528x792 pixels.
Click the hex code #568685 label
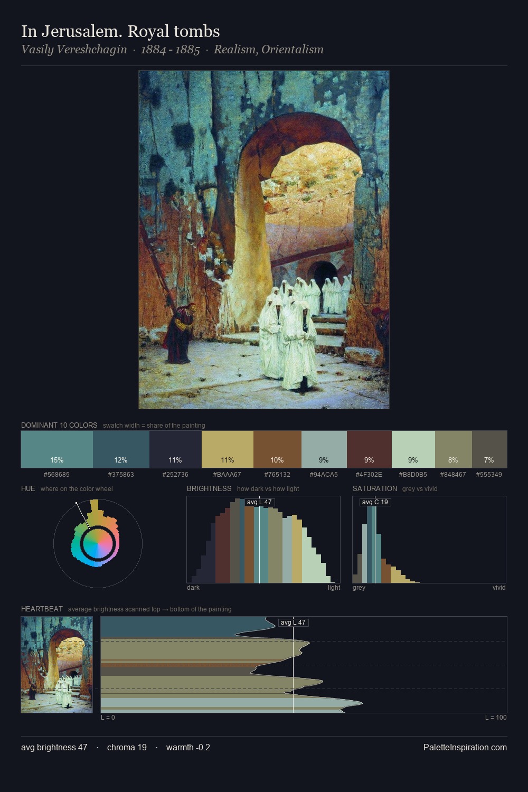pos(56,475)
